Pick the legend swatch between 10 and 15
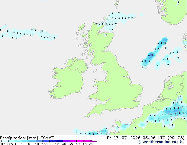The height and width of the screenshot is (145, 187). coord(39,141)
